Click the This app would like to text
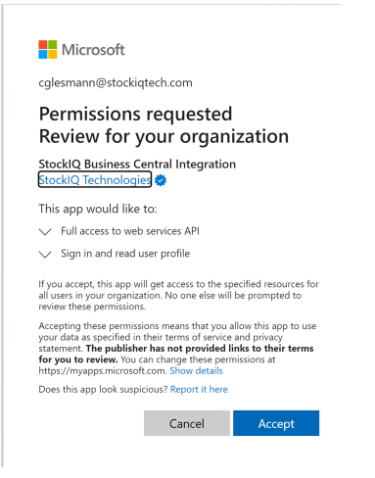Image resolution: width=375 pixels, height=478 pixels. pyautogui.click(x=98, y=209)
